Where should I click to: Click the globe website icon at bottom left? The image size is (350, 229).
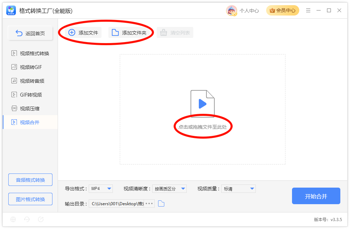pos(13,219)
